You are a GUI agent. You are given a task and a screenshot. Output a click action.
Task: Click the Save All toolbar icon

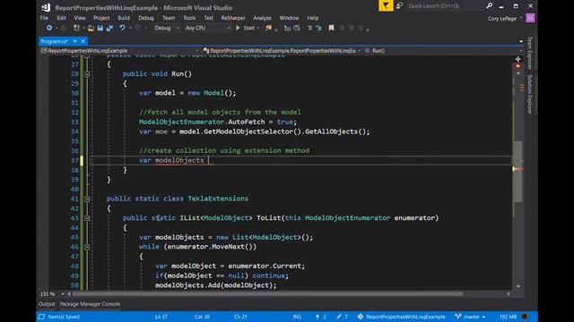point(109,28)
